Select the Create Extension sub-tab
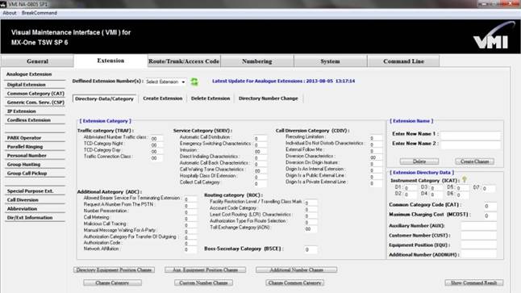 162,98
